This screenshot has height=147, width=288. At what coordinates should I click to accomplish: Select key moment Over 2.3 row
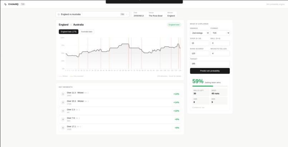coord(120,111)
